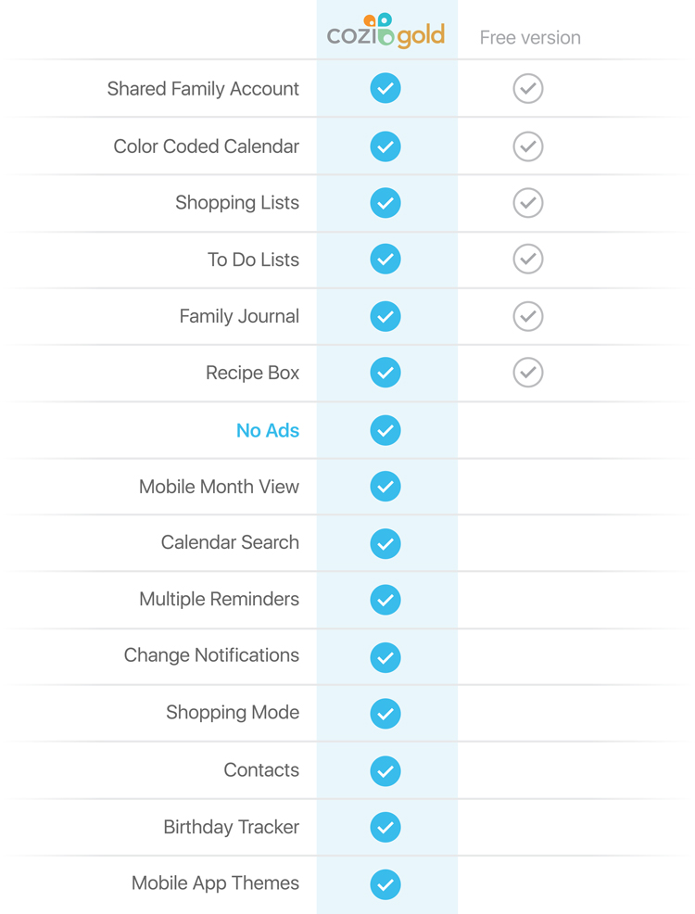
Task: Click the Multiple Reminders feature label
Action: 219,599
